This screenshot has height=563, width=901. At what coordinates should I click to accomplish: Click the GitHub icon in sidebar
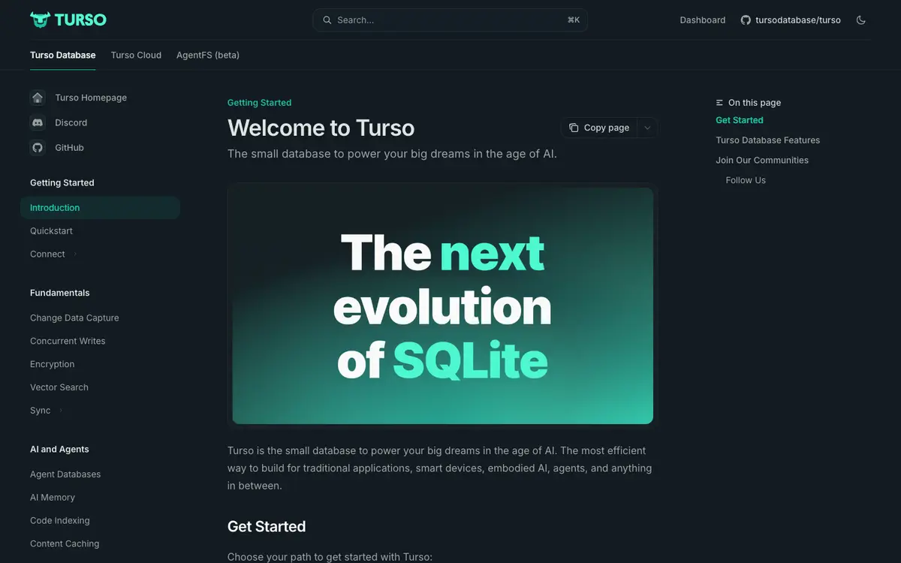pos(38,148)
